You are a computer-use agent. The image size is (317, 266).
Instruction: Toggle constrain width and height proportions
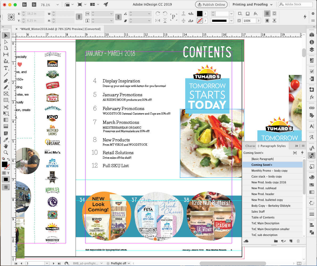79,17
